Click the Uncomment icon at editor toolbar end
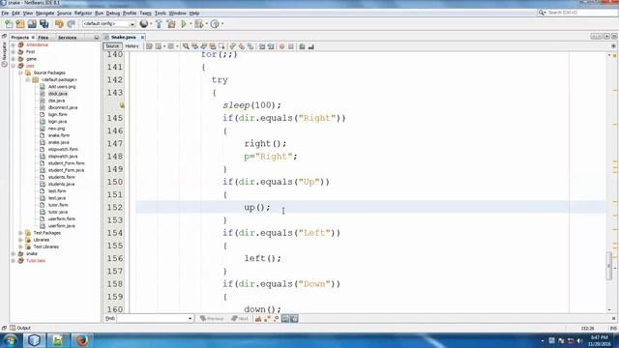 (x=311, y=46)
